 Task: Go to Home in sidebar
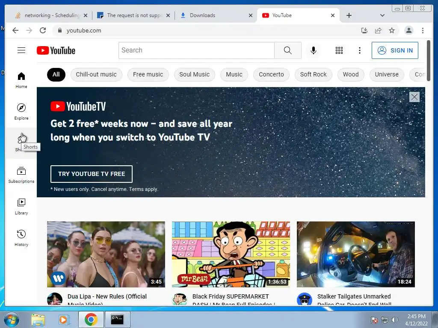point(21,80)
